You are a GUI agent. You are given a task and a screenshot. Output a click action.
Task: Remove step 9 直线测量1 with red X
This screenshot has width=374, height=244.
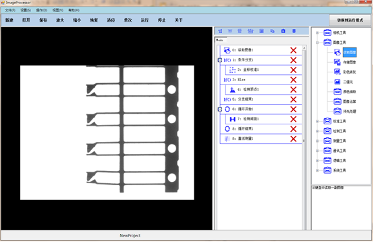[294, 139]
